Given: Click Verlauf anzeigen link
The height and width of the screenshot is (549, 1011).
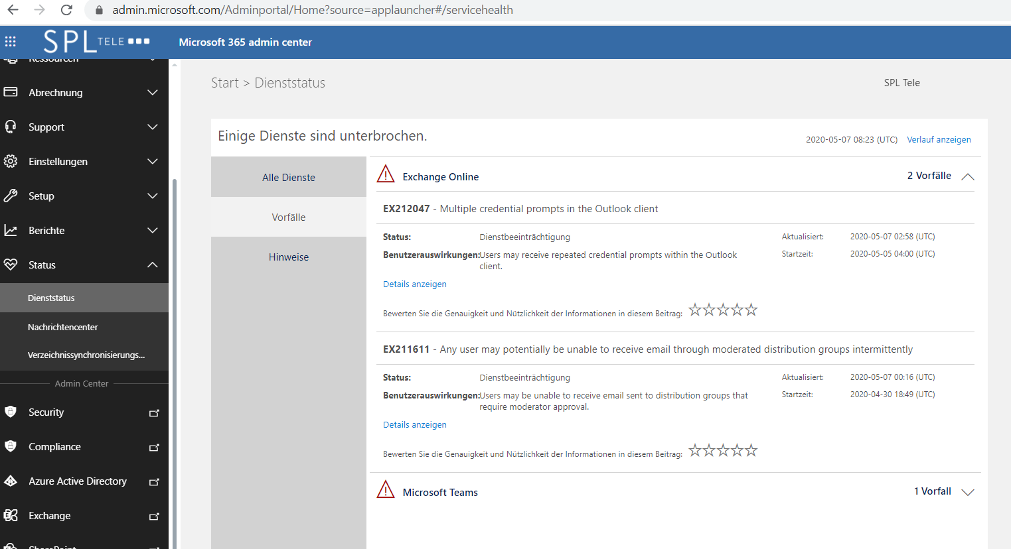Looking at the screenshot, I should (x=939, y=139).
